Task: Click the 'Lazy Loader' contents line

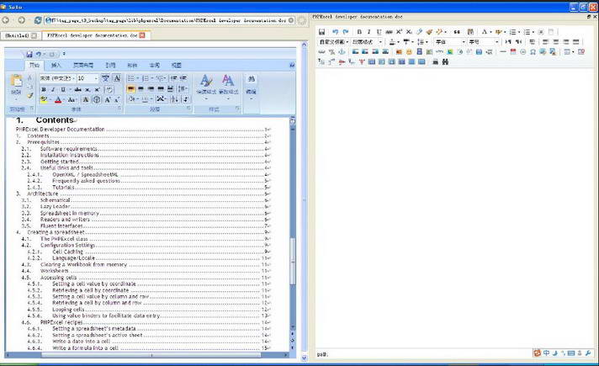Action: (x=55, y=207)
